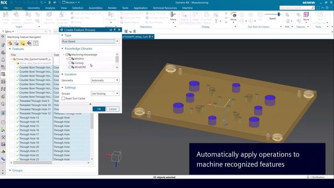This screenshot has width=334, height=188.
Task: Switch to the Assemblies ribbon tab
Action: coord(96,8)
